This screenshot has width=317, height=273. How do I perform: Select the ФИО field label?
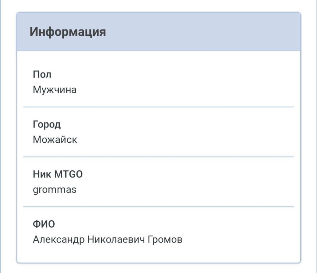click(44, 224)
